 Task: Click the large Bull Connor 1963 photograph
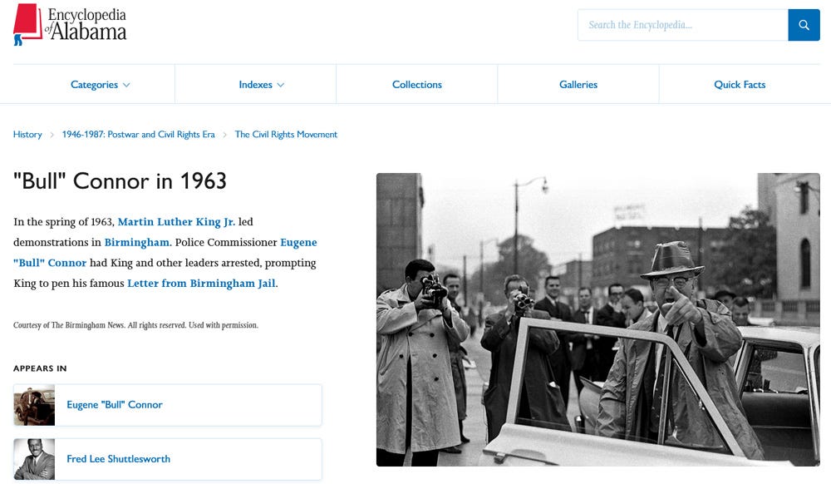point(597,319)
